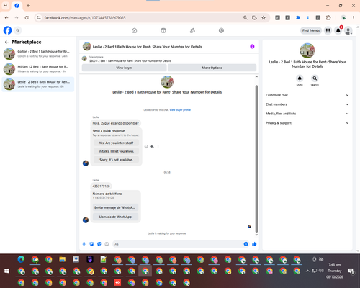The height and width of the screenshot is (288, 360).
Task: Open the volume control in system tray
Action: [x=321, y=271]
